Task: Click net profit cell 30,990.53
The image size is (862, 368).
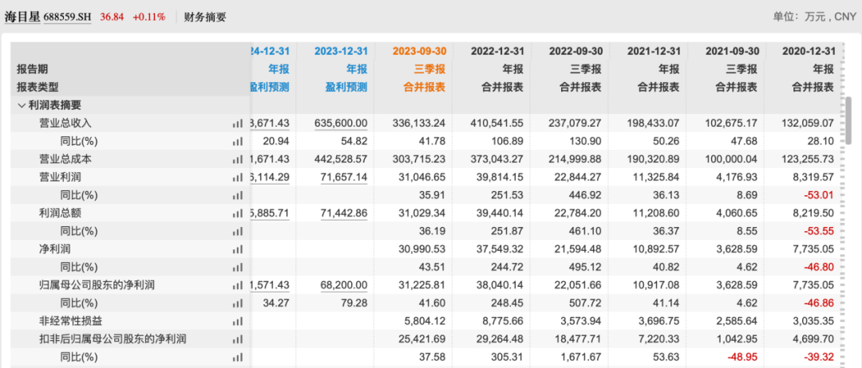Action: coord(423,249)
